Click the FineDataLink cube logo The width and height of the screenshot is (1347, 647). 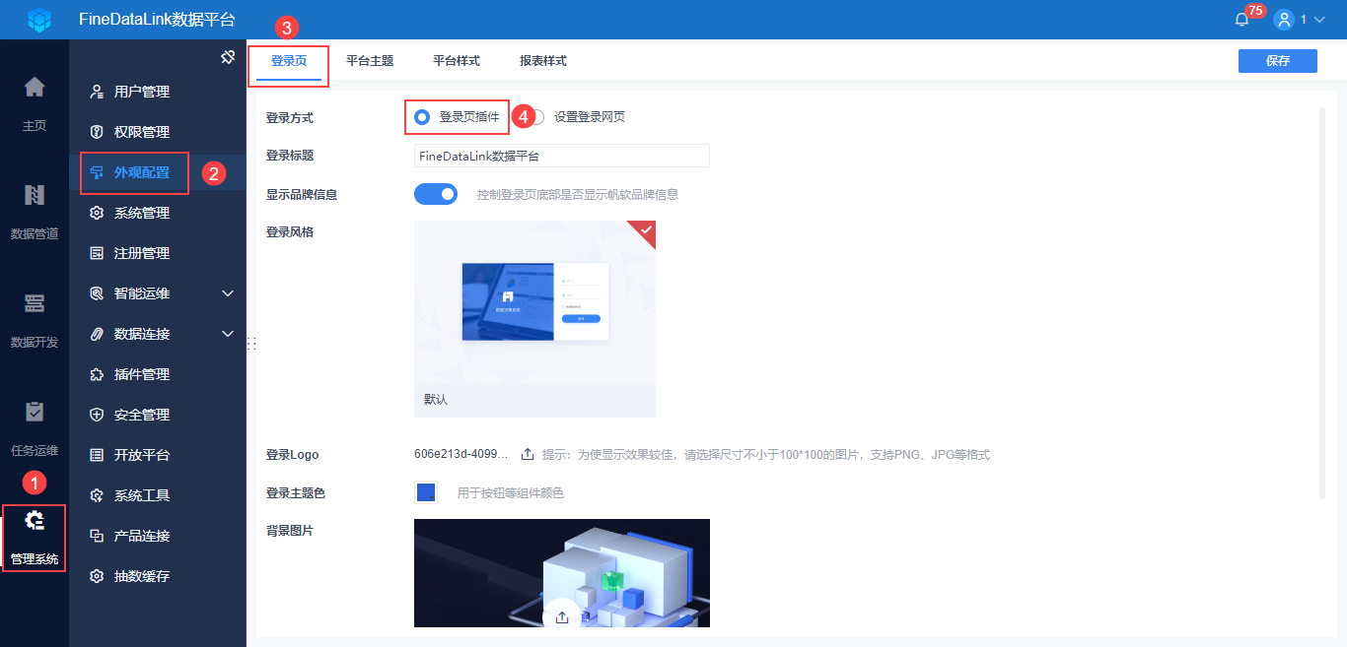click(x=38, y=19)
